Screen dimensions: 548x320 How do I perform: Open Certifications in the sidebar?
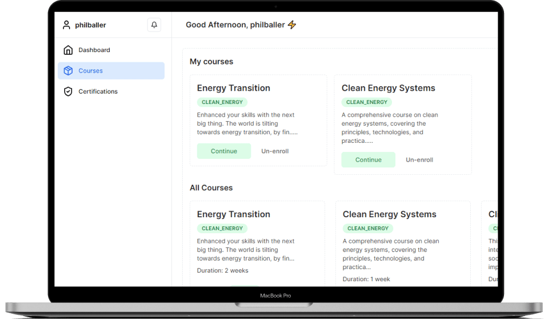[x=111, y=91]
